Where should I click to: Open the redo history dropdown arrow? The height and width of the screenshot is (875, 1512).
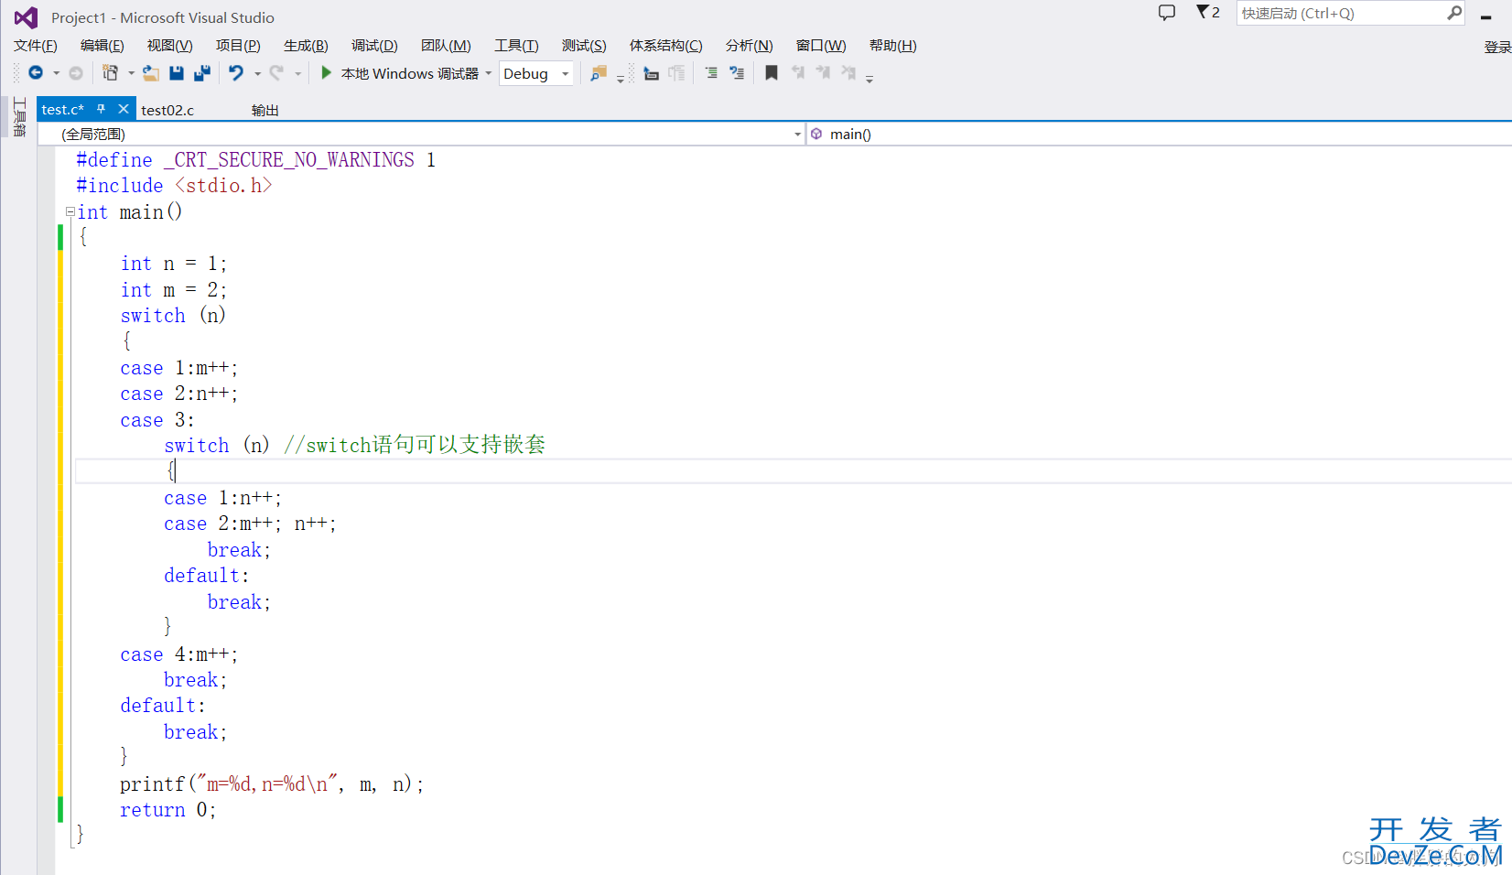point(297,73)
